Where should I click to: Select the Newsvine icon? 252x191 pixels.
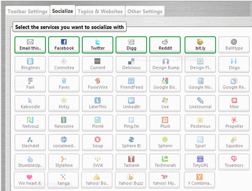[x=64, y=120]
